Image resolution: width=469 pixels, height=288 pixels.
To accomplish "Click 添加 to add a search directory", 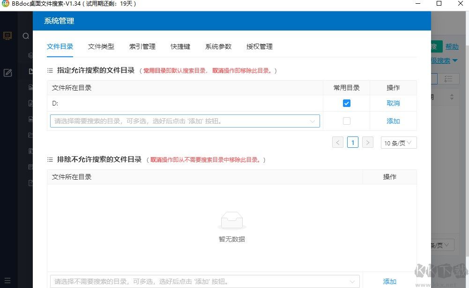I will click(x=393, y=121).
